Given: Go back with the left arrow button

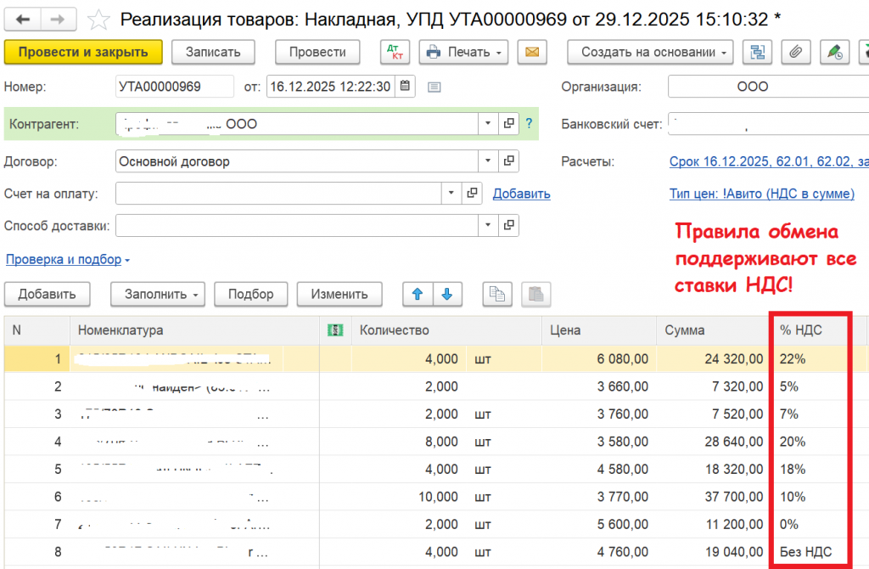Looking at the screenshot, I should point(22,20).
